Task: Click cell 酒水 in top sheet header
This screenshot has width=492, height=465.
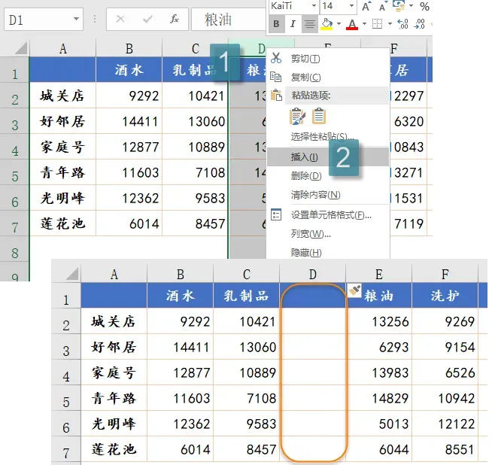Action: tap(129, 70)
